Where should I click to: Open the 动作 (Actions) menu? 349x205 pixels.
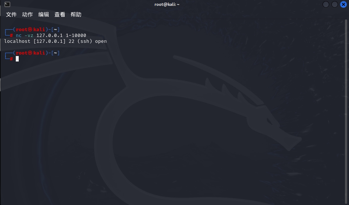(28, 14)
